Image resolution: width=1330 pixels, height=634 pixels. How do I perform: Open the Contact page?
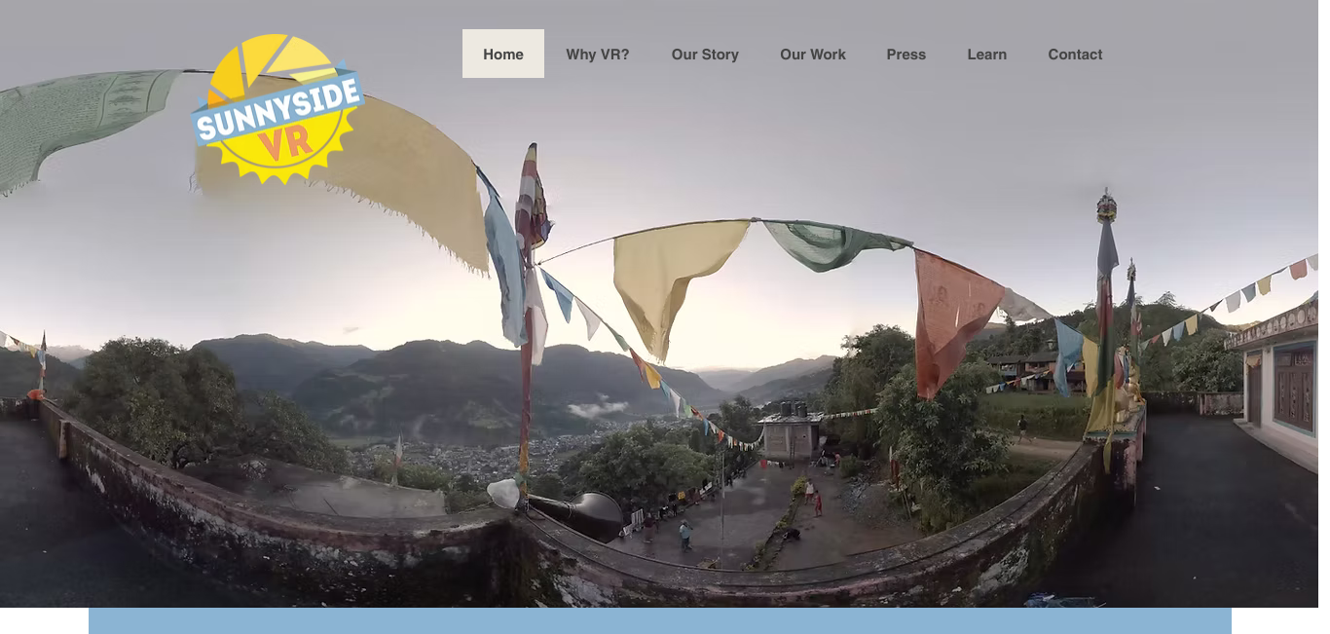[1076, 54]
